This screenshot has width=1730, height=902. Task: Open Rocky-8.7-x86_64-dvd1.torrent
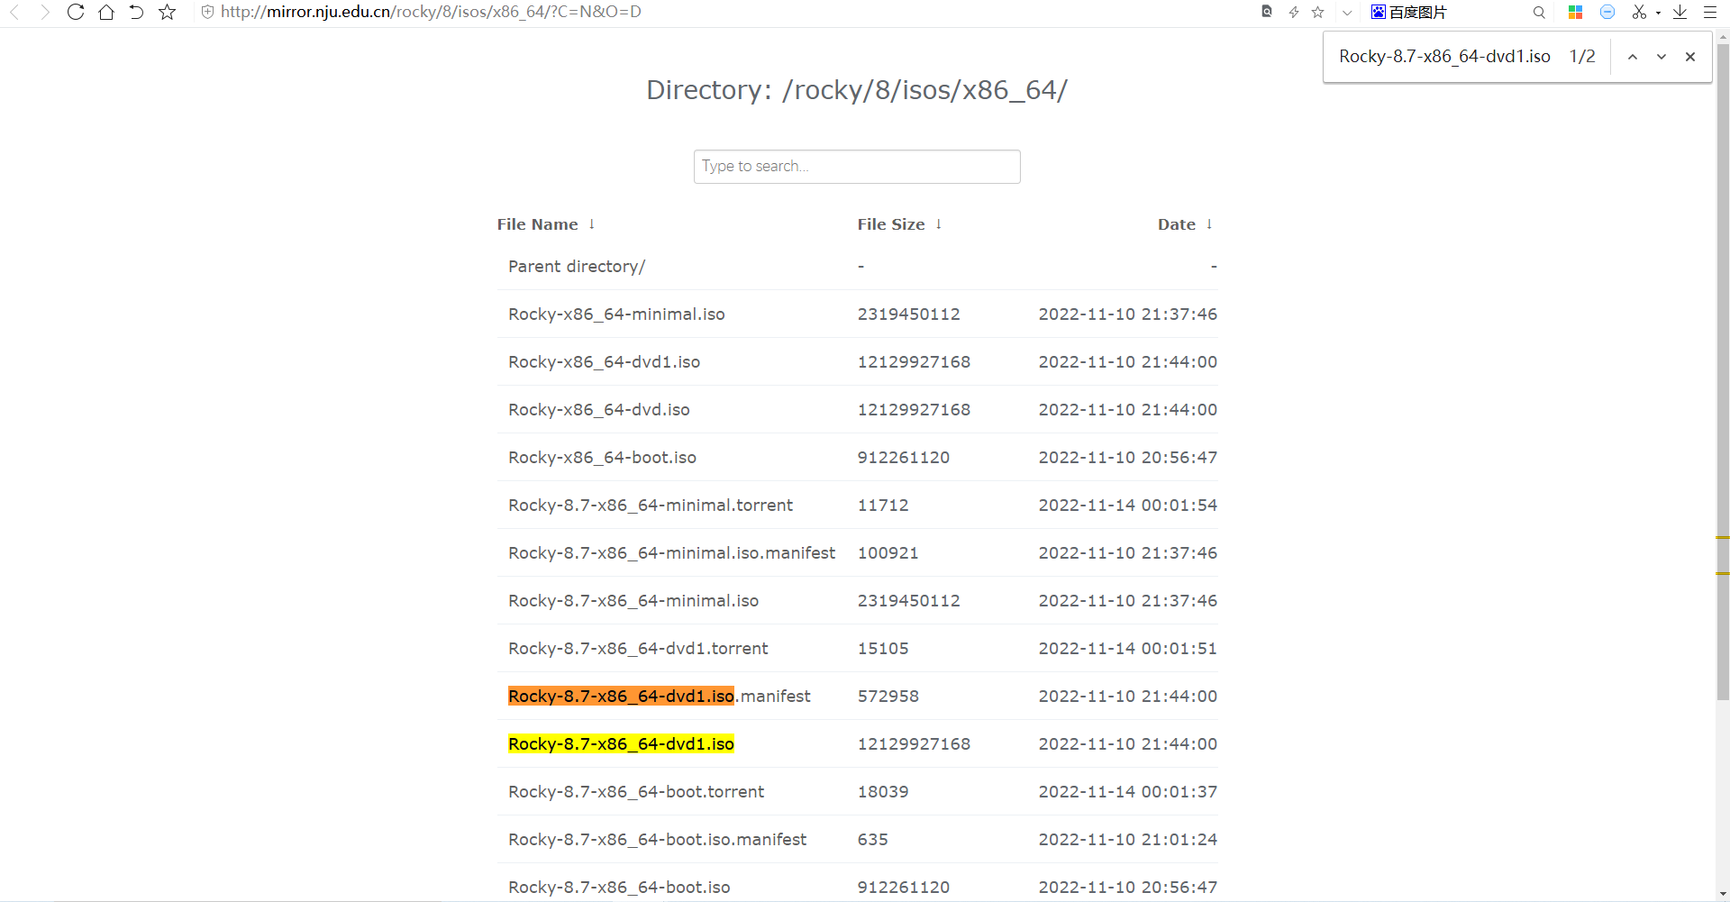point(638,649)
